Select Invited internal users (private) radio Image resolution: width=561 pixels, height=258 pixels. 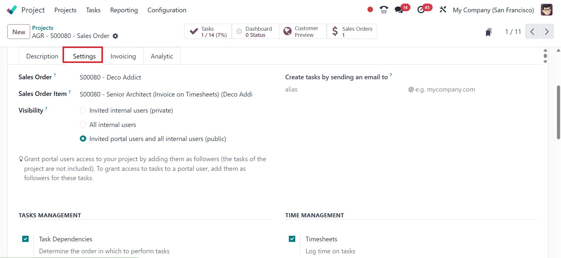pos(83,111)
